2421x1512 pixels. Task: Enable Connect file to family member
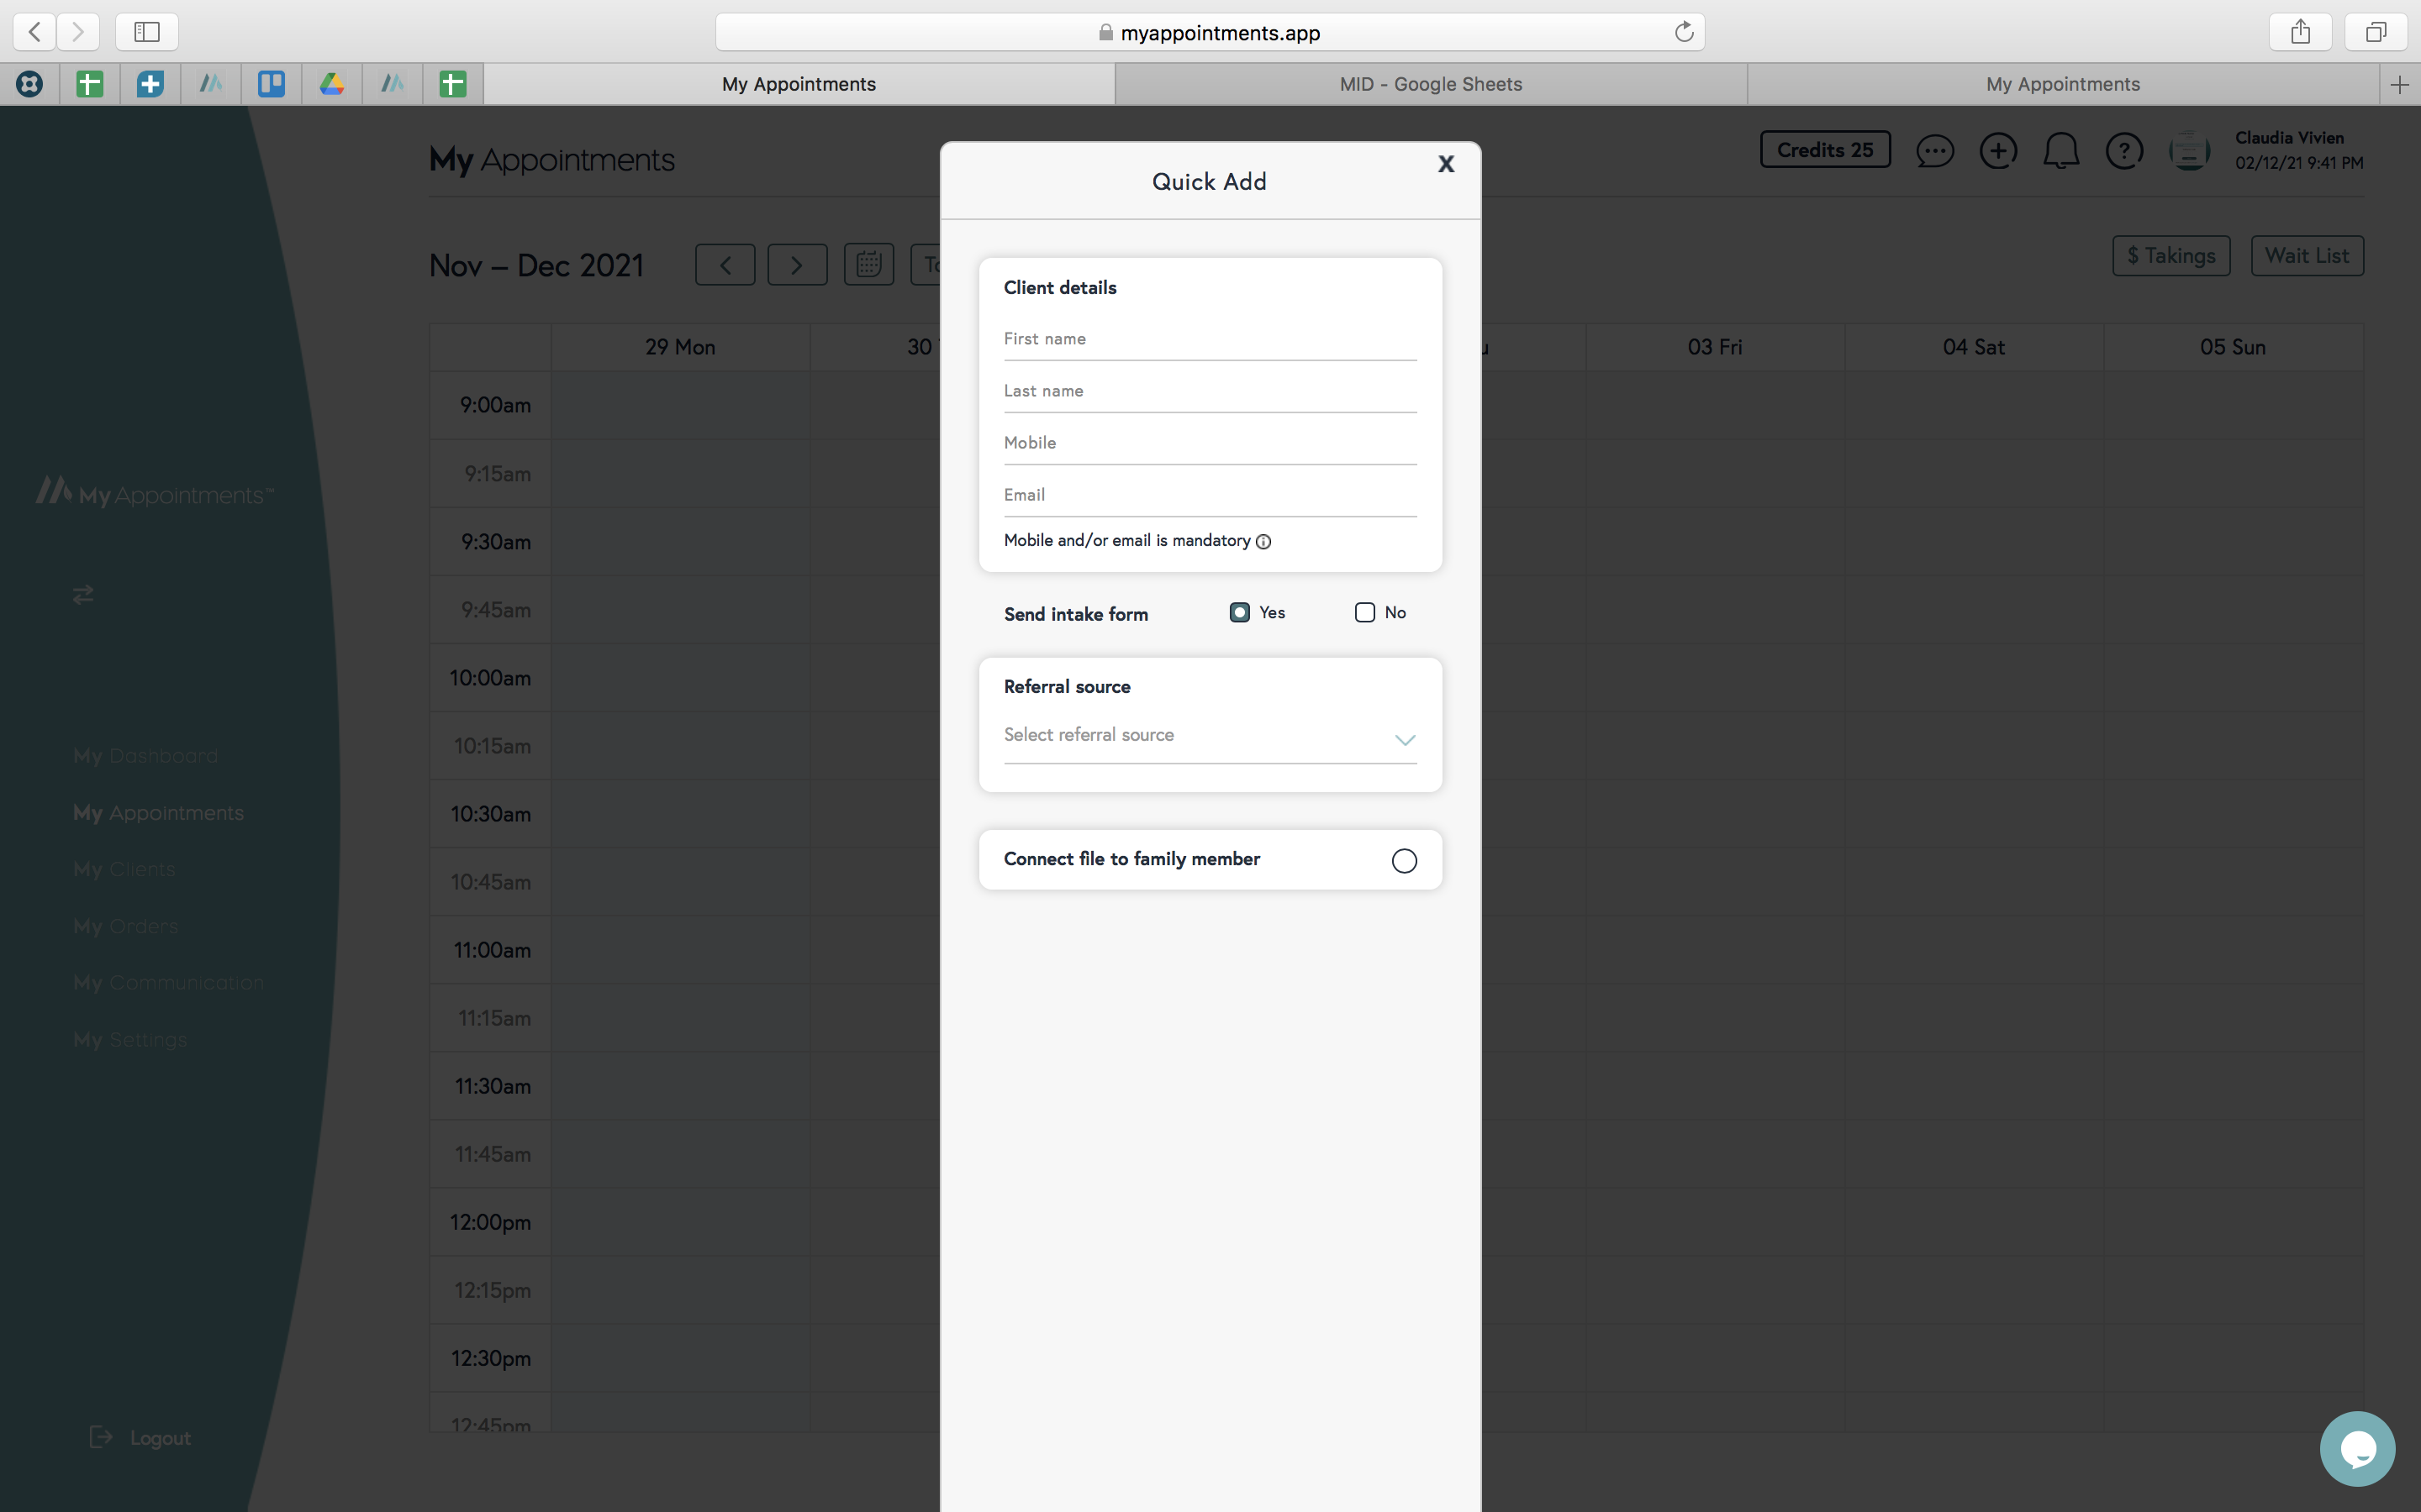1404,861
